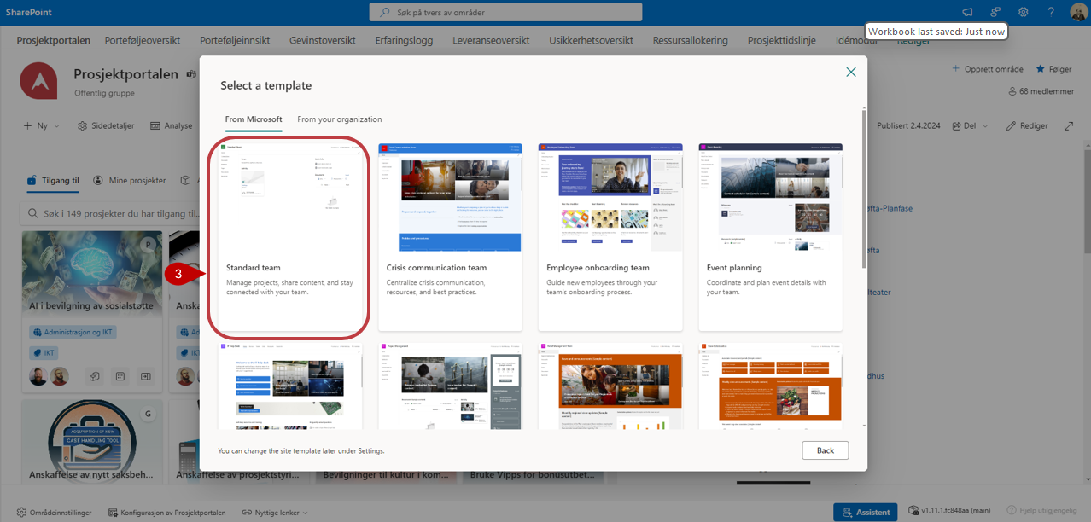
Task: Open the megaphone announcements icon in header
Action: click(967, 12)
